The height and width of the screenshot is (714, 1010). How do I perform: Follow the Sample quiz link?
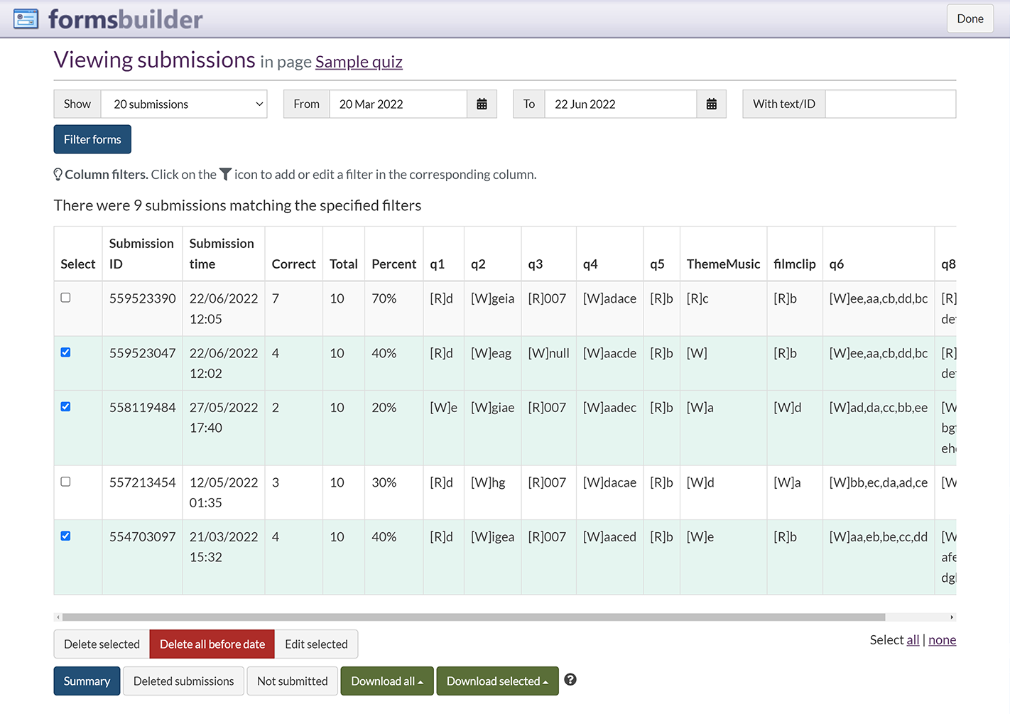click(x=359, y=63)
